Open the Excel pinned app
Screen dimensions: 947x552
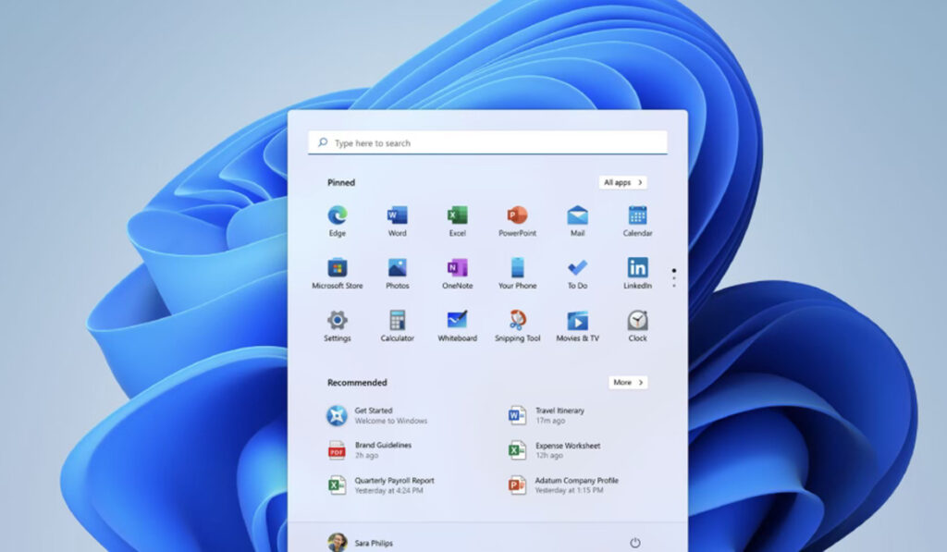click(457, 221)
